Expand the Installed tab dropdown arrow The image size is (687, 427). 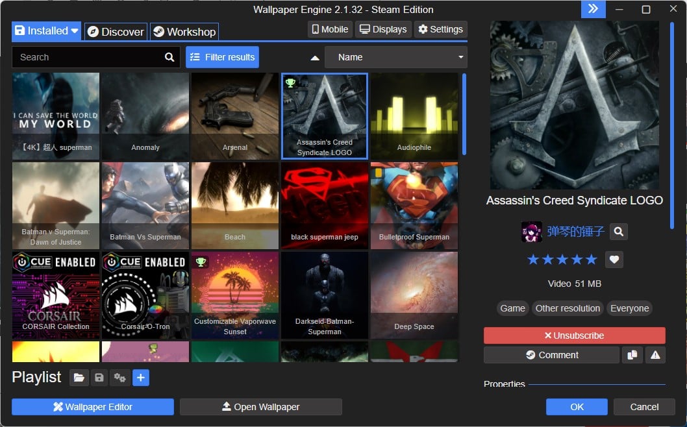point(75,31)
